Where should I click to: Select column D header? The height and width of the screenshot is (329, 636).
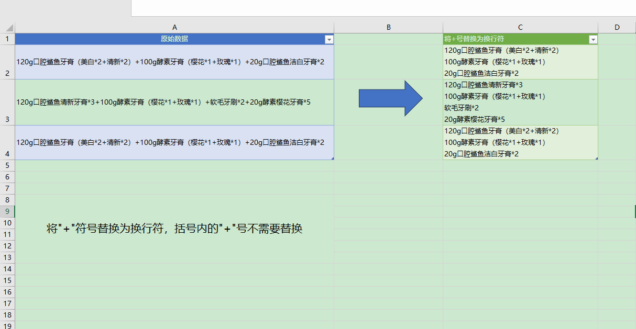pos(617,27)
